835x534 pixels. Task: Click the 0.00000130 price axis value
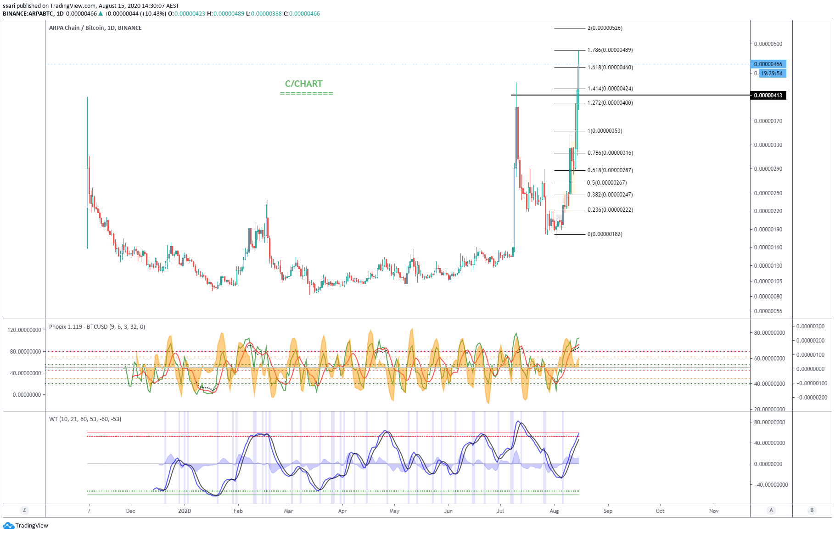[x=768, y=266]
